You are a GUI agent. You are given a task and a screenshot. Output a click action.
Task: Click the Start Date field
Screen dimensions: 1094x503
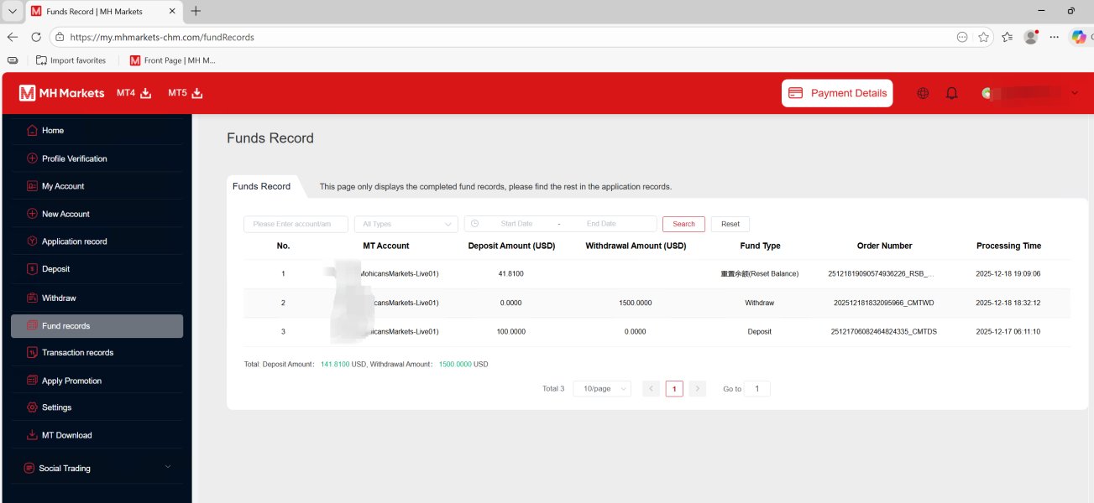pyautogui.click(x=516, y=224)
